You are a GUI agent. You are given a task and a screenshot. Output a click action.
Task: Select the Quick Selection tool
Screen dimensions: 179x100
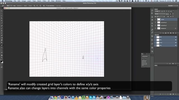coord(2,18)
